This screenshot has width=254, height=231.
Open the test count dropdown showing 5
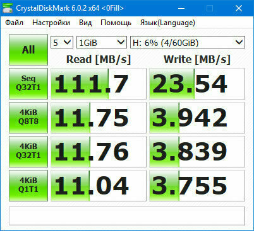[62, 43]
